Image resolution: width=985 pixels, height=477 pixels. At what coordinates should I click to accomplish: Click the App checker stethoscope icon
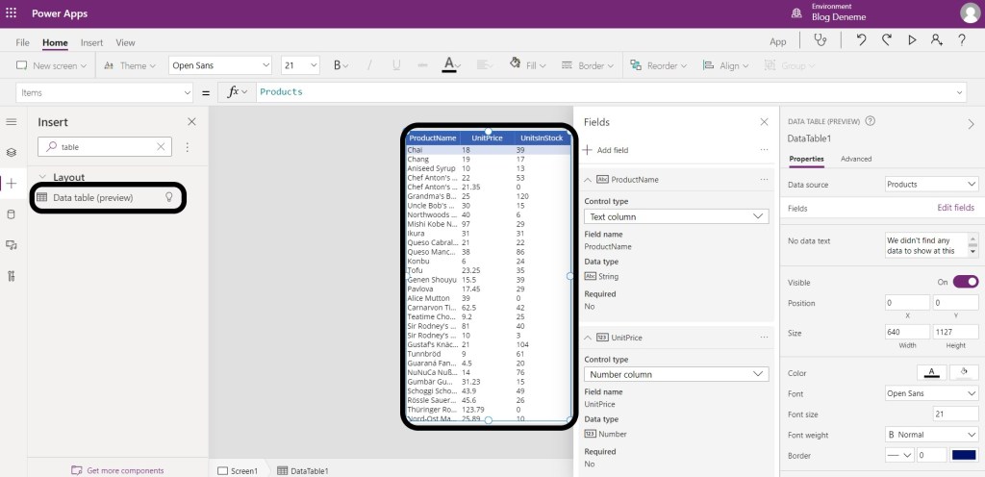pyautogui.click(x=820, y=40)
